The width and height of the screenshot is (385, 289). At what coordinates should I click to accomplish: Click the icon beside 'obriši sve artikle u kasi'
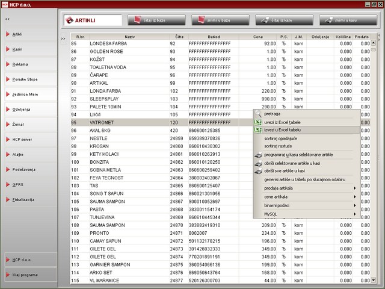click(259, 171)
